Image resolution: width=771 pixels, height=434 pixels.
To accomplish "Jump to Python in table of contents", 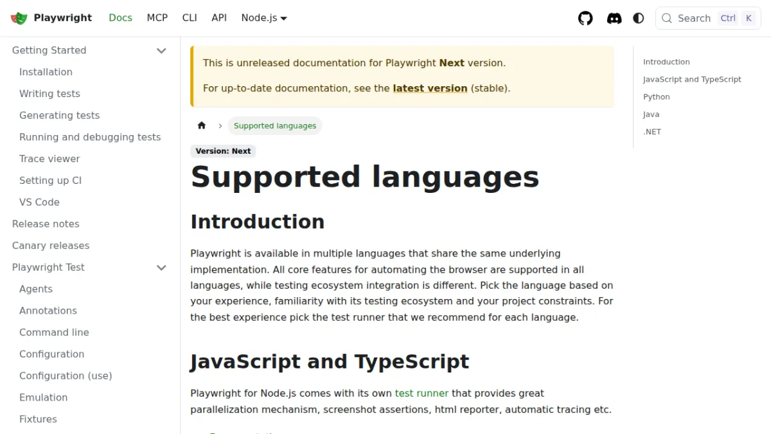I will click(657, 96).
